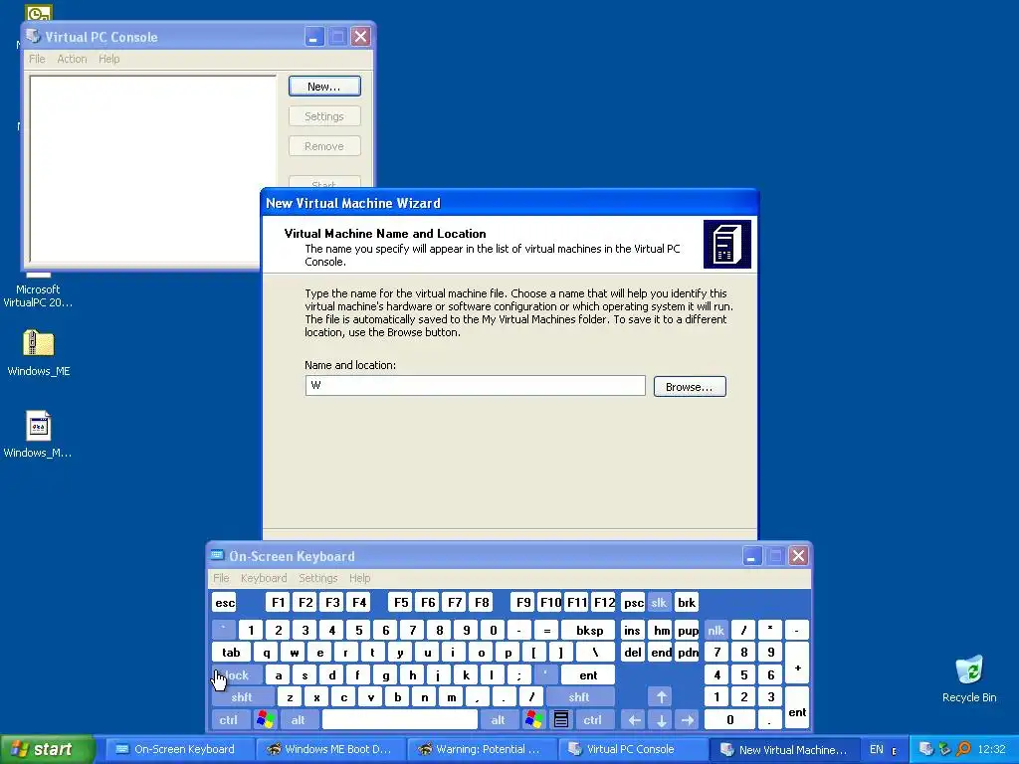Image resolution: width=1019 pixels, height=764 pixels.
Task: Open the Start menu
Action: tap(47, 749)
